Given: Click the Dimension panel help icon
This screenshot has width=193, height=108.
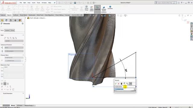Looking at the screenshot, I should (x=23, y=24).
